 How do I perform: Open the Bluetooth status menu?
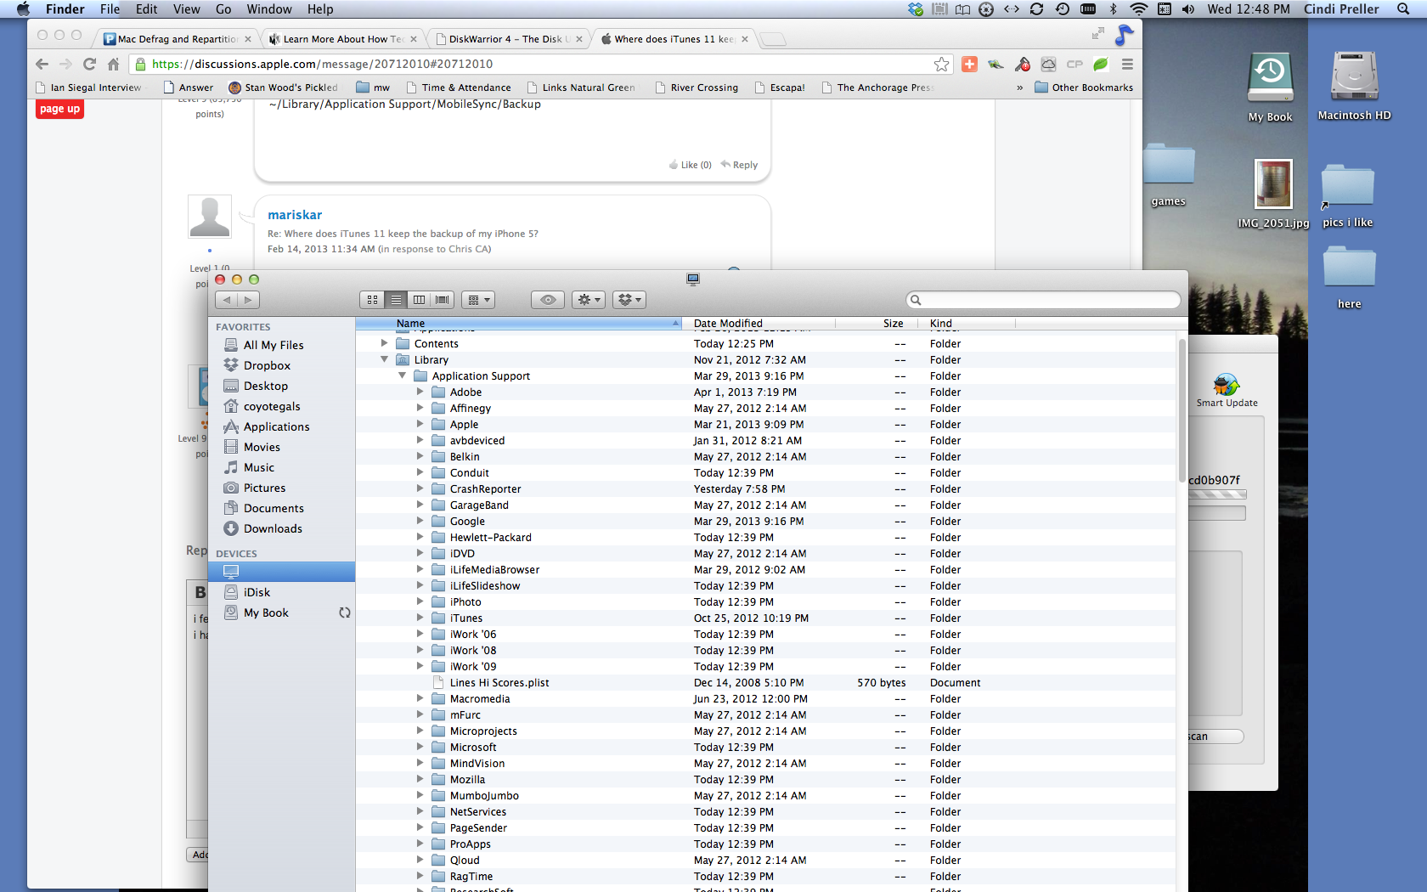pos(1114,9)
